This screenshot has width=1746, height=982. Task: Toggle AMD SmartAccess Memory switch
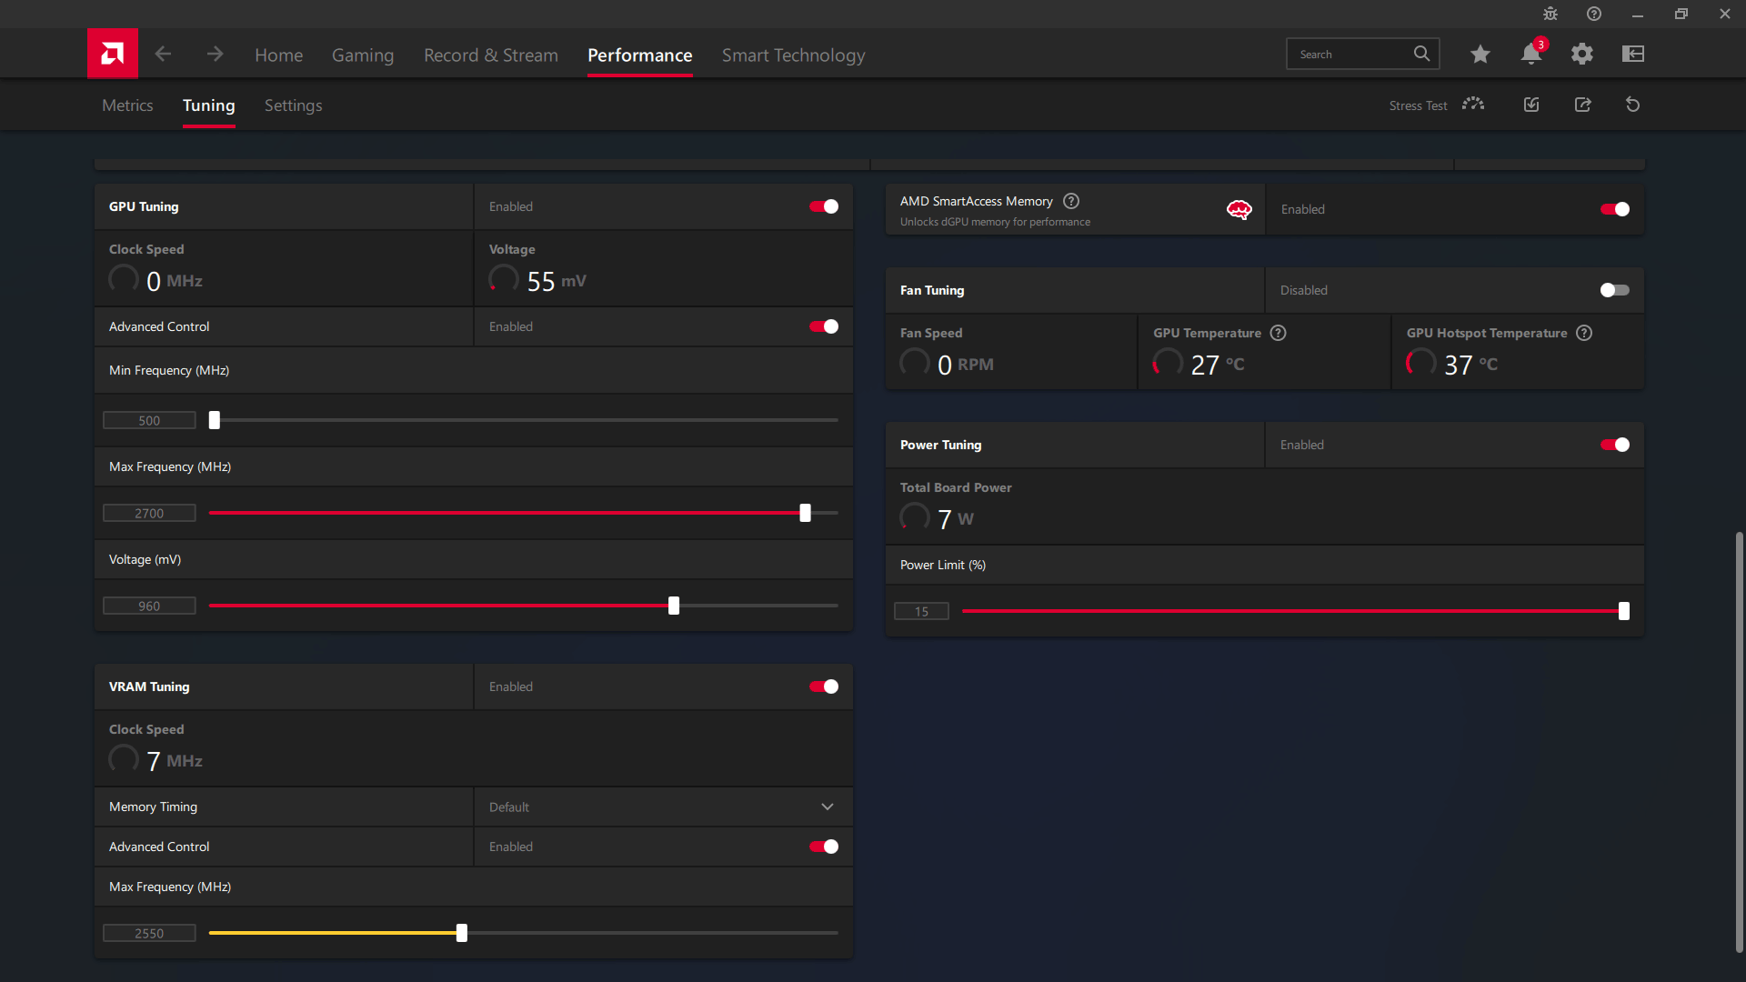[1615, 209]
